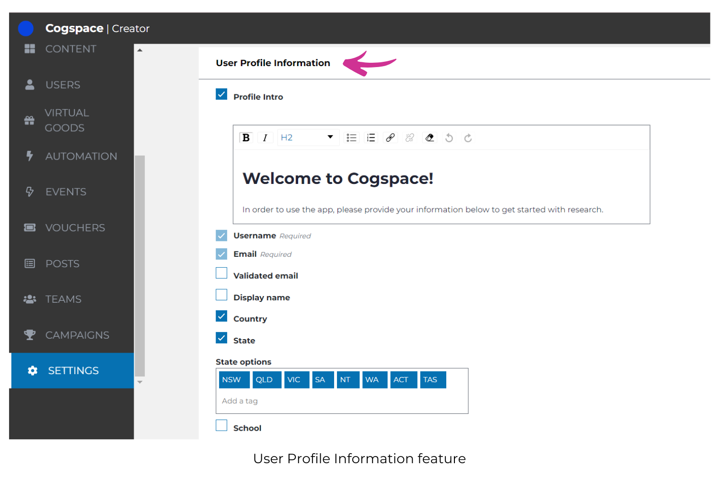
Task: Click the ACT state tag
Action: pyautogui.click(x=404, y=380)
